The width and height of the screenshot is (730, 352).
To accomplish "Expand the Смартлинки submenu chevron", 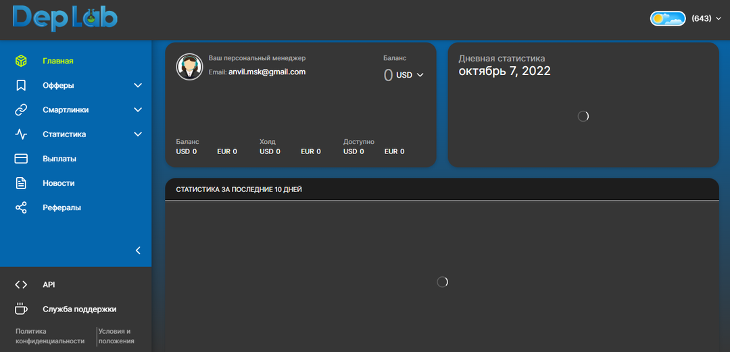I will (138, 110).
